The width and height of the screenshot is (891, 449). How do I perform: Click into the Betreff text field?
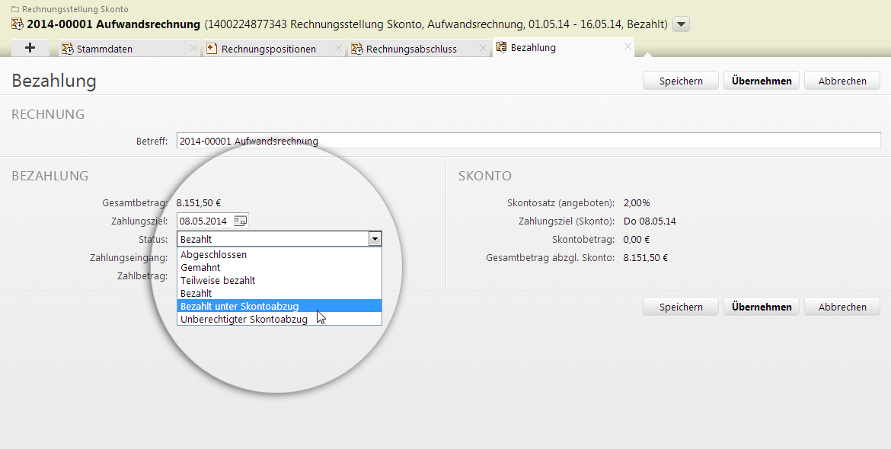click(527, 141)
